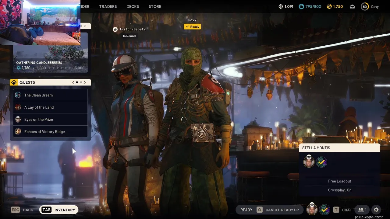Open Echoes of Victory Ridge quest
Screen dimensions: 390x219
click(x=50, y=132)
